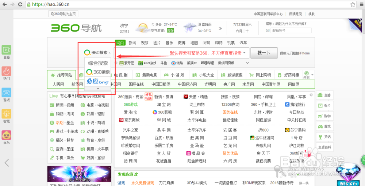Click the 强化宝石 diamond ad
This screenshot has height=186, width=365.
[348, 175]
